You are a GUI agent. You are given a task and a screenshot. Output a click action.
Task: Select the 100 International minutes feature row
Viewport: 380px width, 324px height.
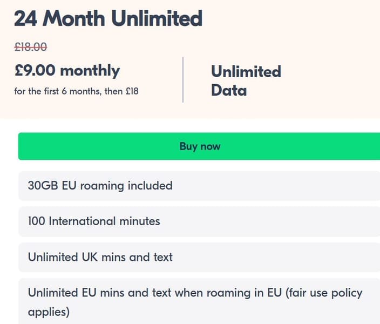click(199, 221)
